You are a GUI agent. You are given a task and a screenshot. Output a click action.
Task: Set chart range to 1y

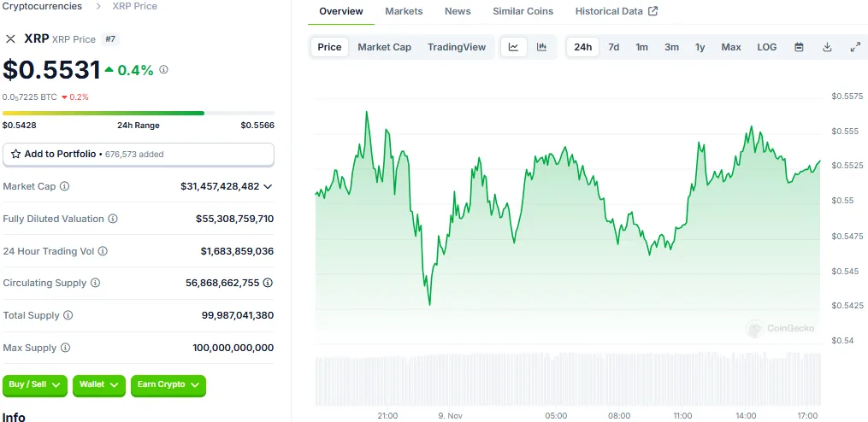[x=700, y=47]
